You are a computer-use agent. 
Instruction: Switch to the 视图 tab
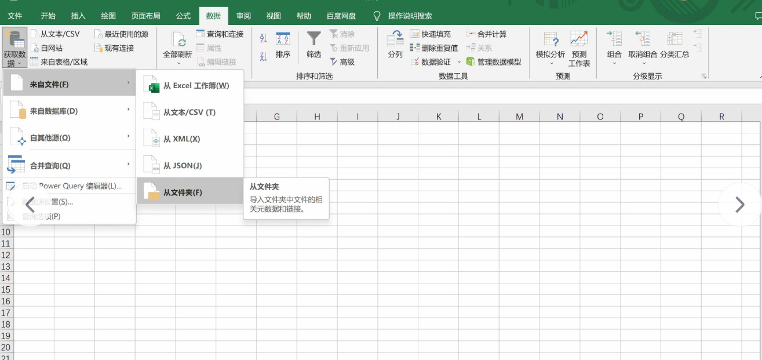pyautogui.click(x=274, y=16)
